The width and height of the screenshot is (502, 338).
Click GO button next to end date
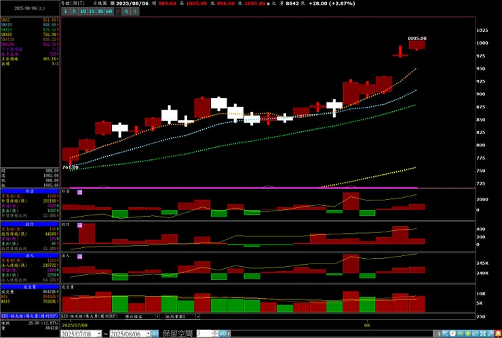click(x=155, y=334)
